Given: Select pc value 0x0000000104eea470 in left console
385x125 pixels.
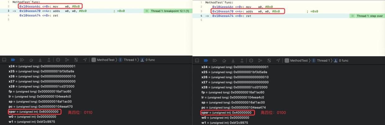Looking at the screenshot, I should 56,106.
